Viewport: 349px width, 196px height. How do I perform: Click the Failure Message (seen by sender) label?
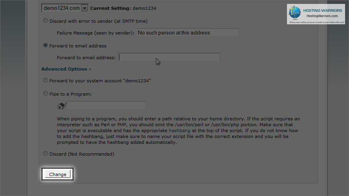(95, 33)
